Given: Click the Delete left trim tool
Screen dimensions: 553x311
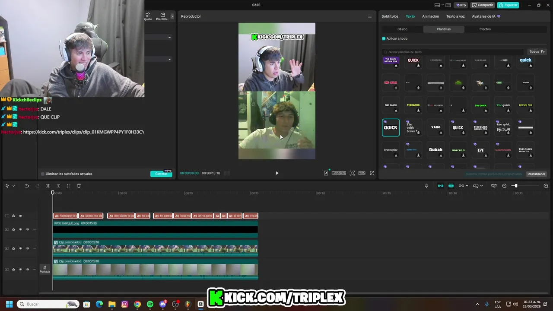Looking at the screenshot, I should [x=58, y=186].
